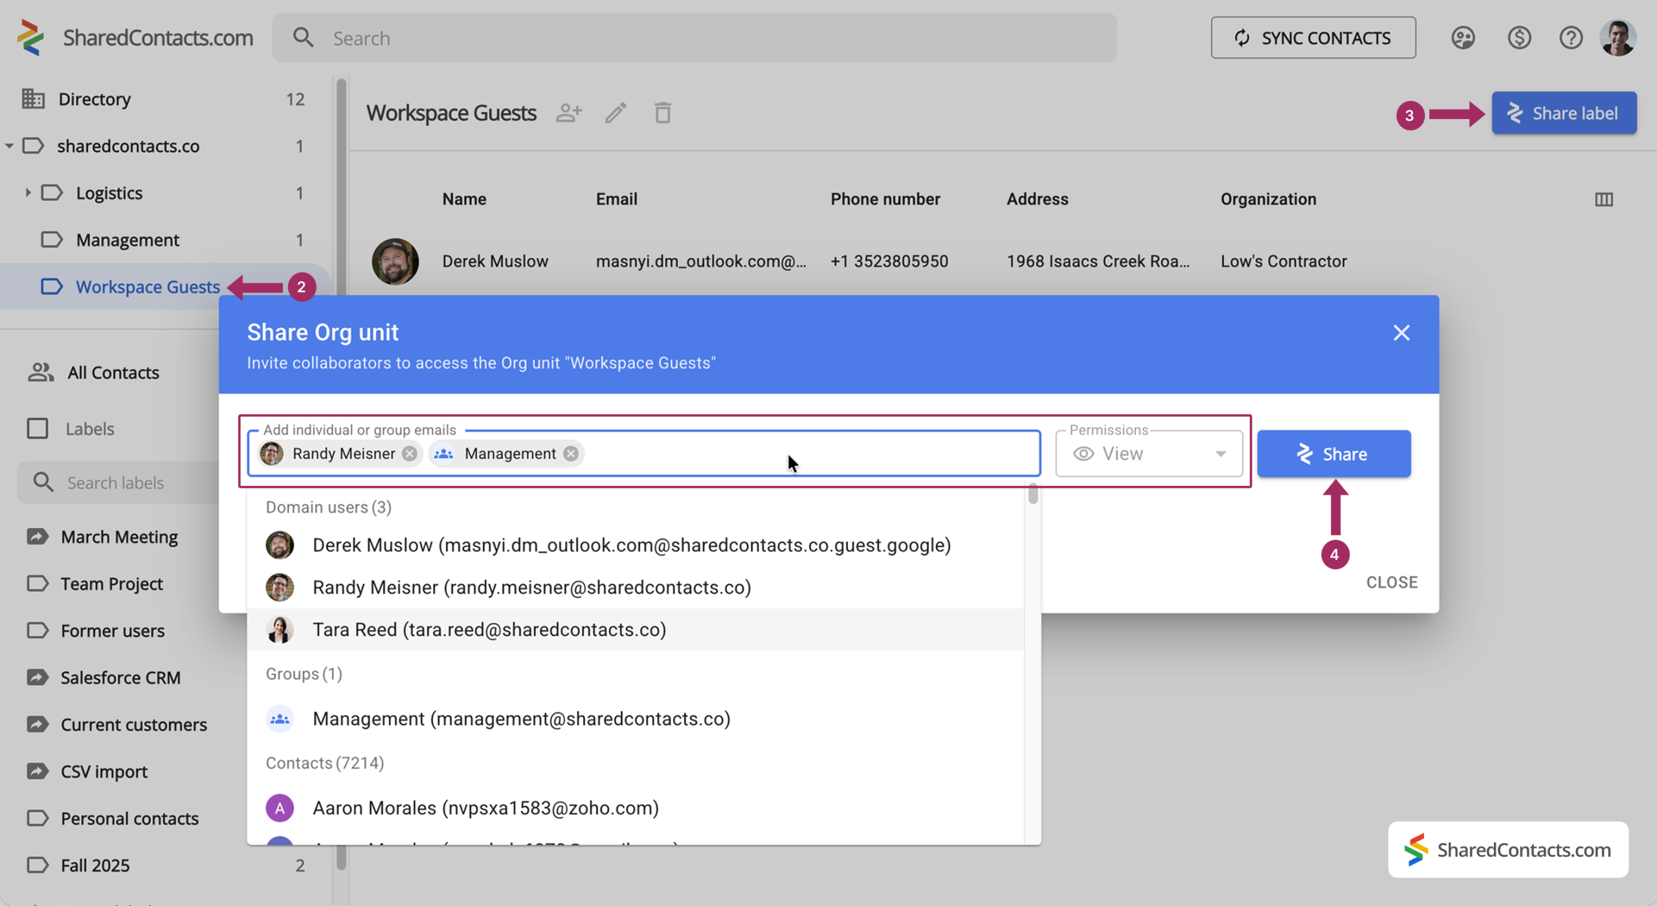
Task: Open the Permissions View dropdown
Action: [1149, 454]
